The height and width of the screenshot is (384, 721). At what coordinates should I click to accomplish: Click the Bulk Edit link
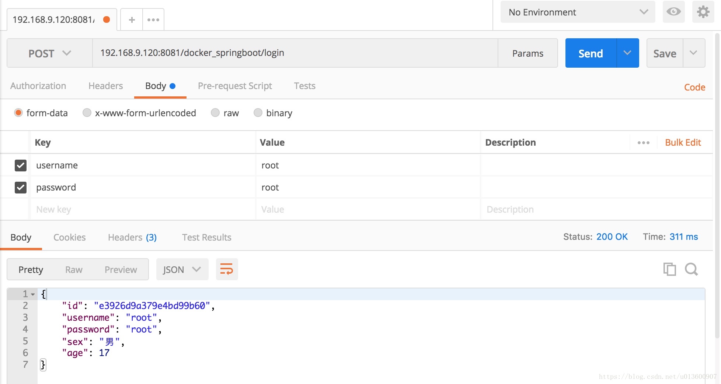pos(683,143)
